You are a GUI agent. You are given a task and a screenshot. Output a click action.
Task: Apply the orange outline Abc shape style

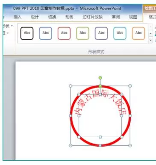pyautogui.click(x=138, y=33)
